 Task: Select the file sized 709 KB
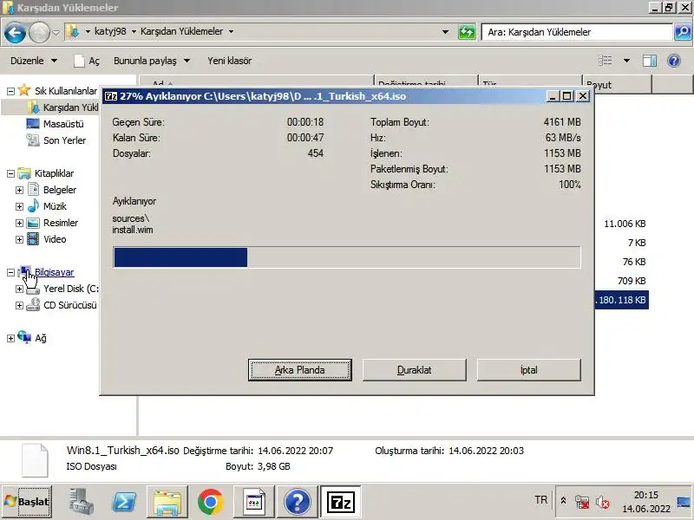pyautogui.click(x=632, y=281)
